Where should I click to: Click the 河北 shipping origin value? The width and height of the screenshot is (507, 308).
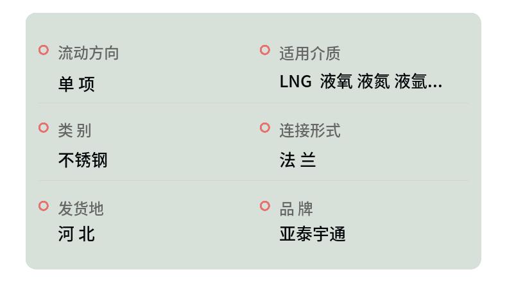click(76, 234)
